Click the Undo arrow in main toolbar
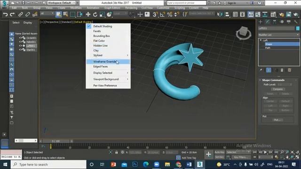The width and height of the screenshot is (301, 169). click(x=5, y=15)
